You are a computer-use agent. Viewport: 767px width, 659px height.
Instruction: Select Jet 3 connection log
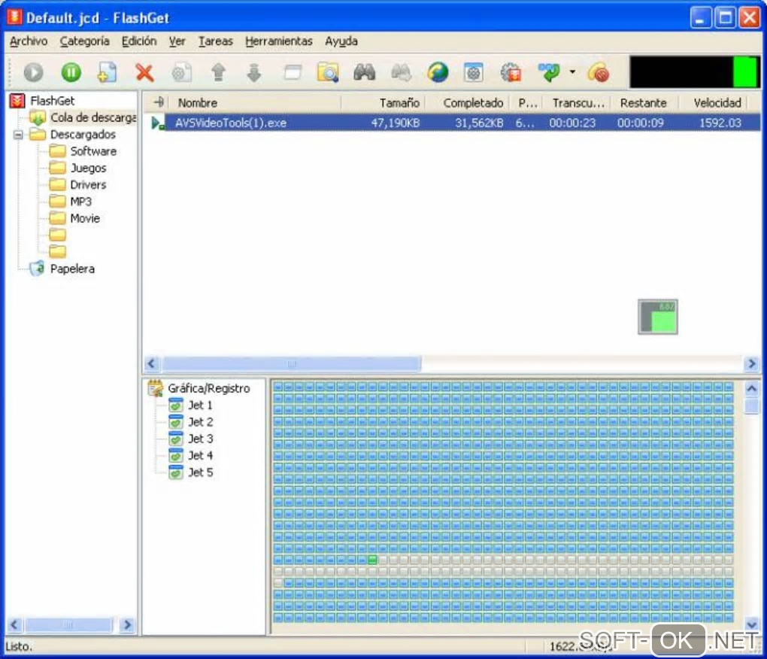click(200, 439)
